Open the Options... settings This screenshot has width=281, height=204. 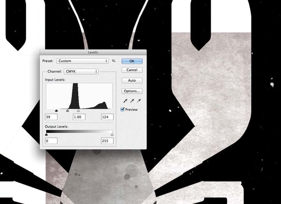pos(132,91)
